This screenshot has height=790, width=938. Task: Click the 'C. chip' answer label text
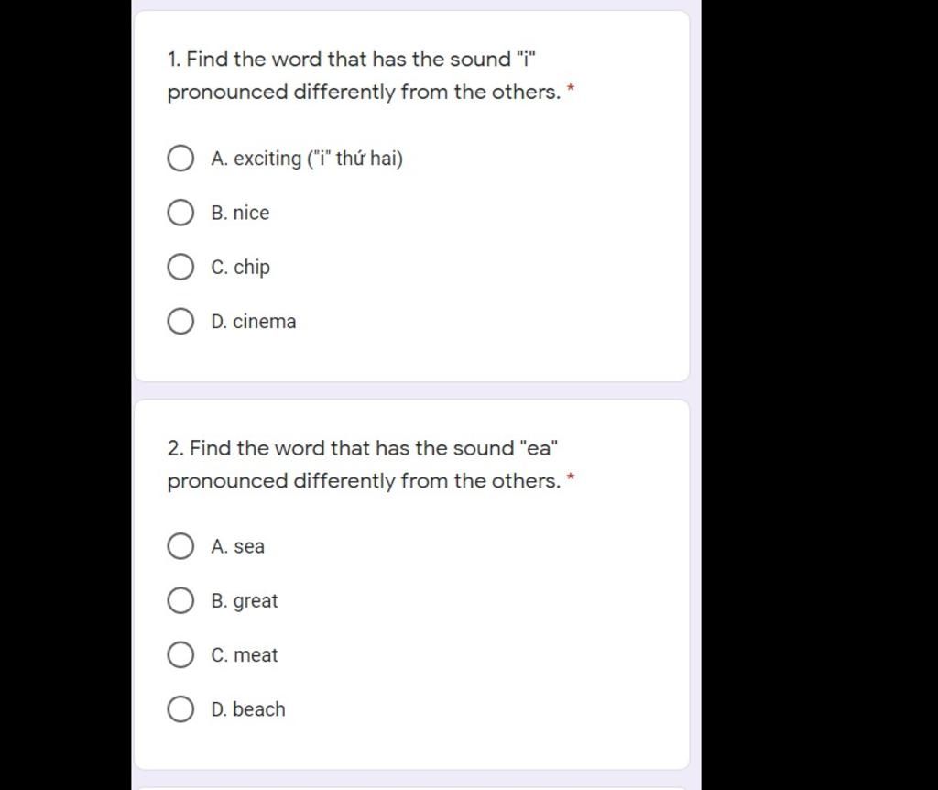click(241, 268)
